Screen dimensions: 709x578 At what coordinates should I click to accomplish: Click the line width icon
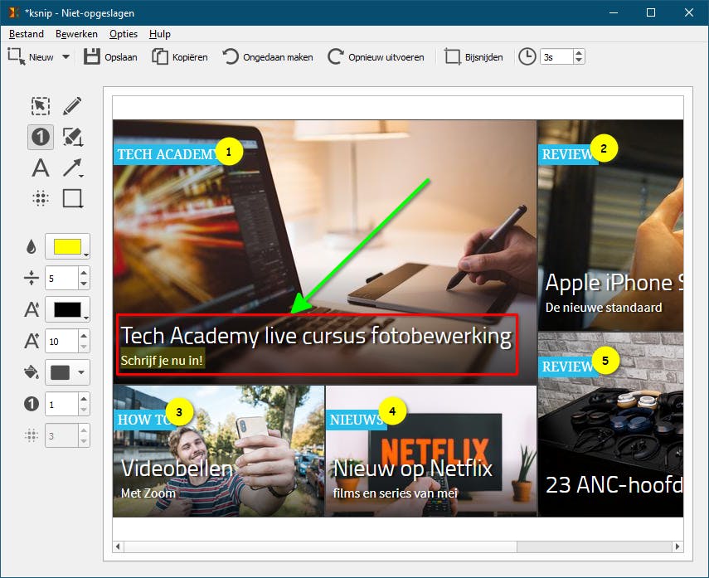click(32, 278)
